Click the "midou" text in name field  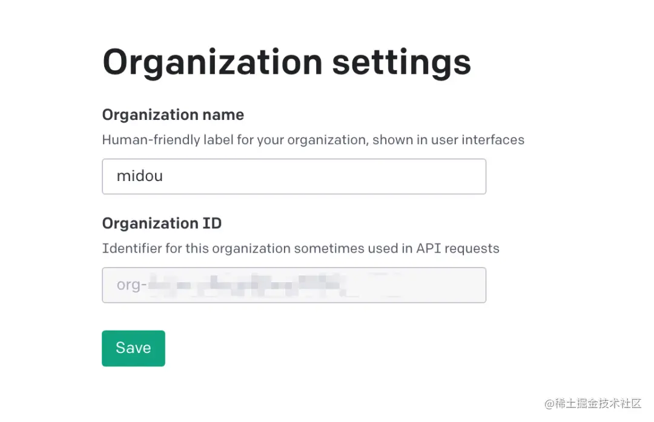click(139, 176)
